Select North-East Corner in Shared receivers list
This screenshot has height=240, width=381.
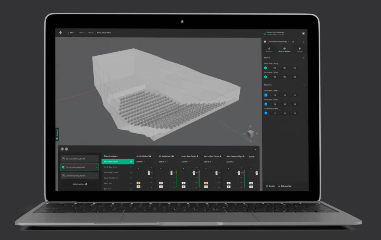pyautogui.click(x=111, y=167)
